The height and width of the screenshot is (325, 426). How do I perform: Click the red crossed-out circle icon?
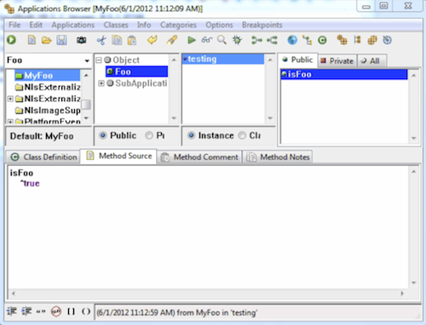(x=56, y=311)
